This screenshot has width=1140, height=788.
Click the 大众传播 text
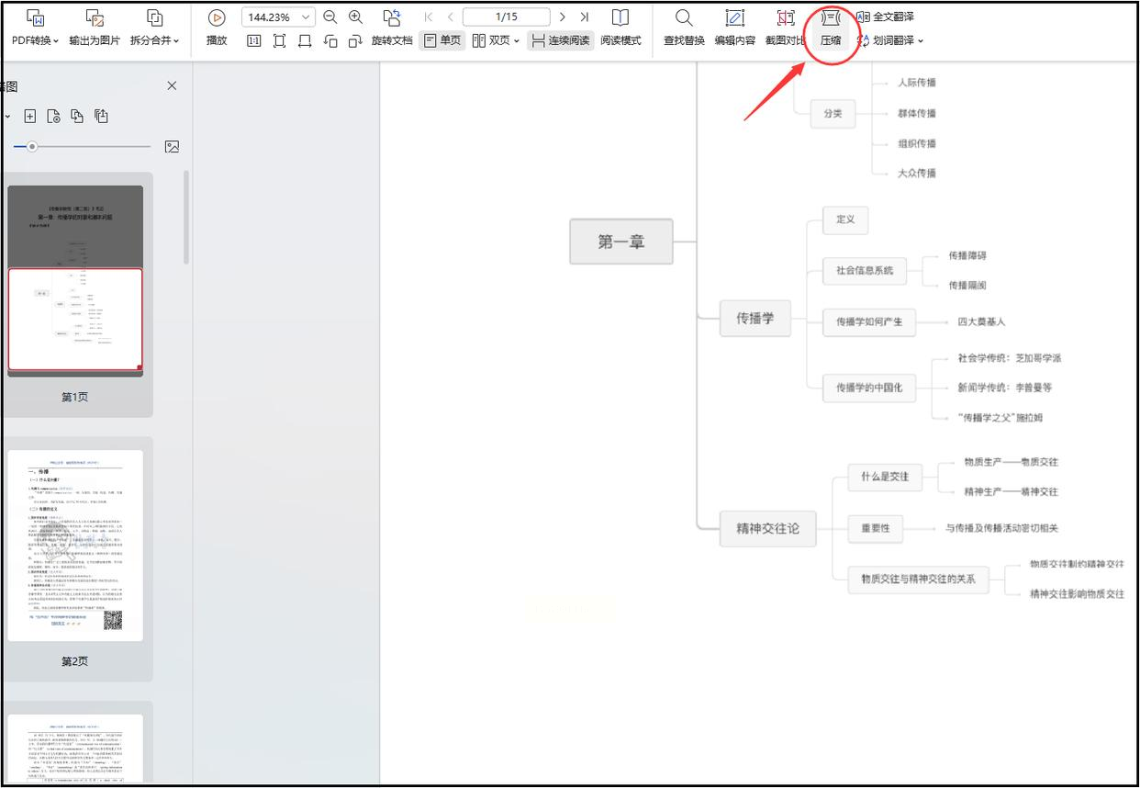917,173
